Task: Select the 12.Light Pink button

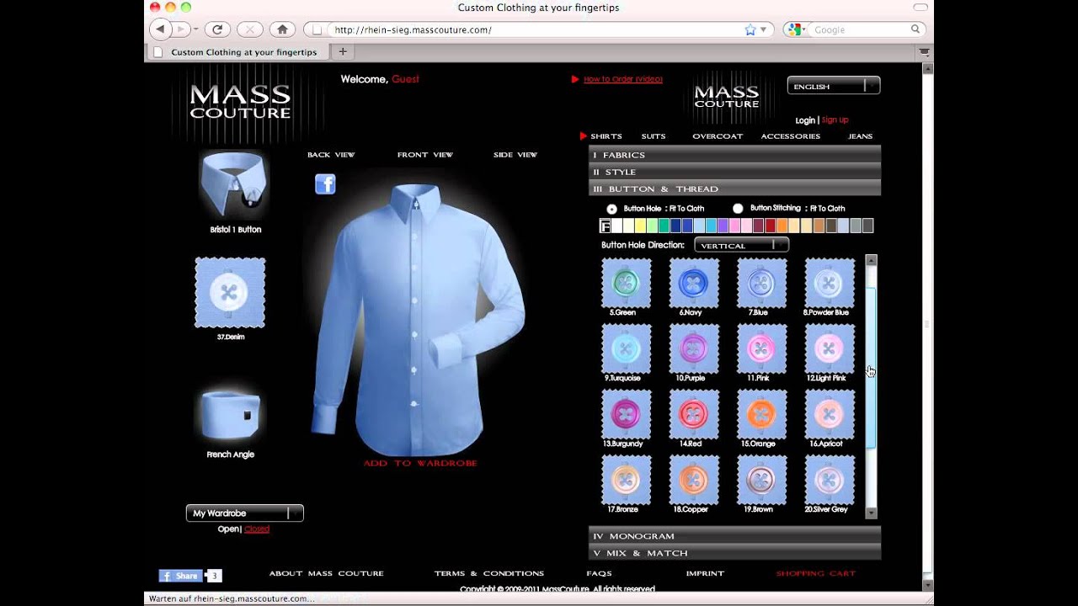Action: (x=830, y=348)
